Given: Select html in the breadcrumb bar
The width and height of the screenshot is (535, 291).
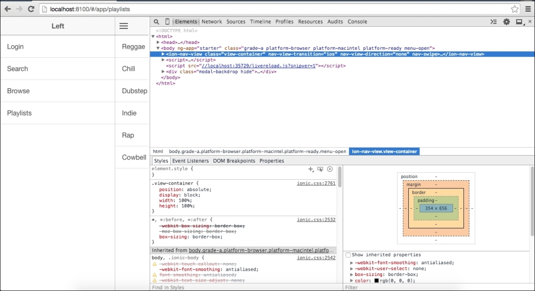Looking at the screenshot, I should (158, 151).
